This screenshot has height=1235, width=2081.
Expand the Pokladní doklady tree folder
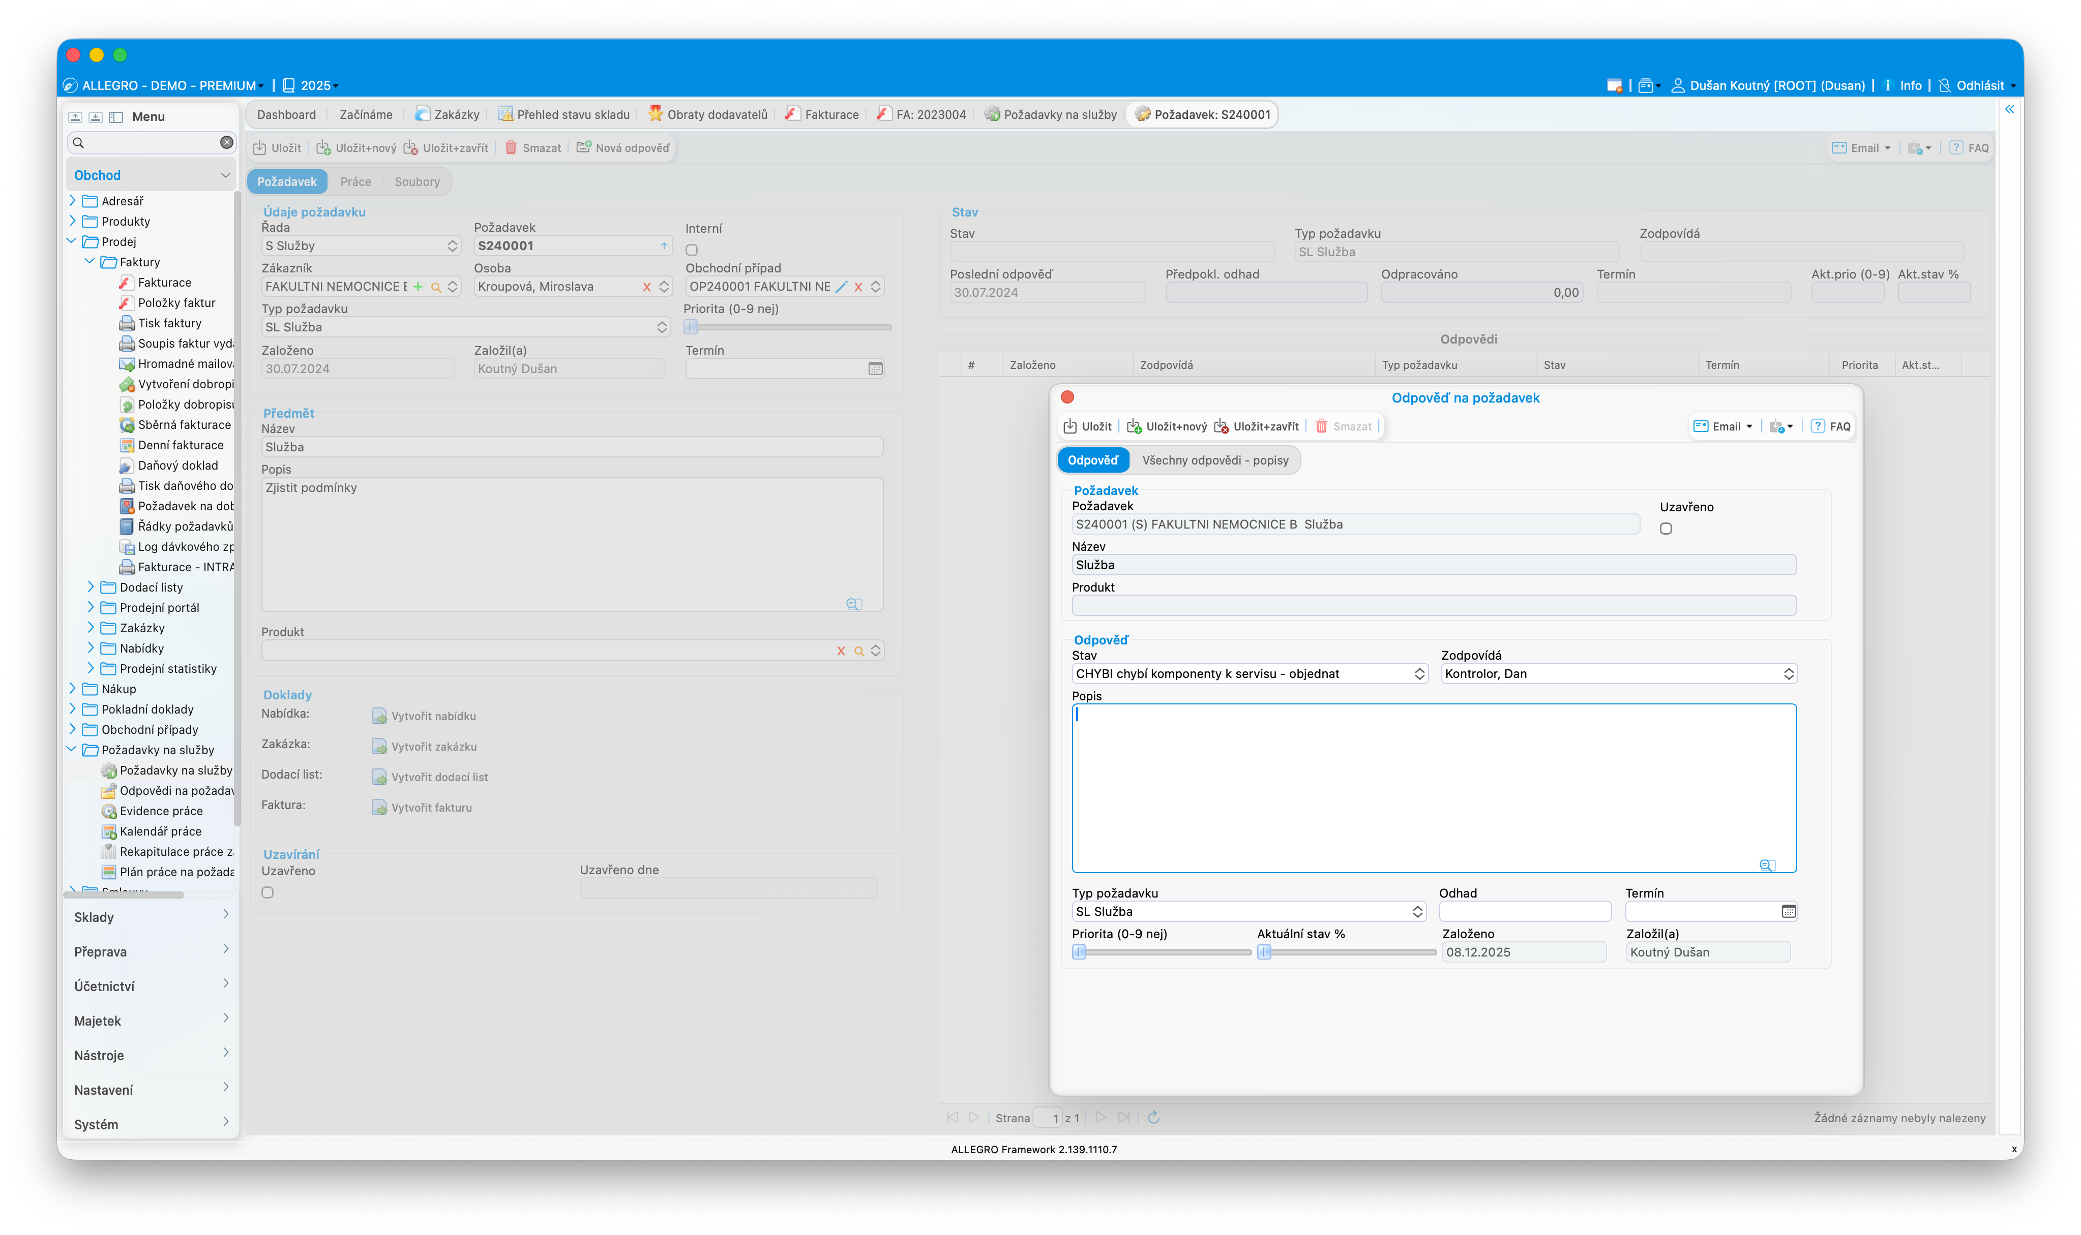pos(72,708)
